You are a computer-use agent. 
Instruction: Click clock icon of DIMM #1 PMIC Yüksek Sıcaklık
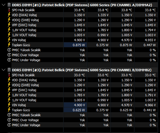(x=9, y=50)
